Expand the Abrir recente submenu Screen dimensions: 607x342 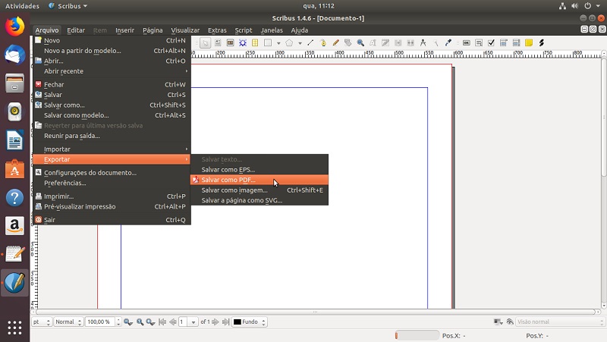112,71
